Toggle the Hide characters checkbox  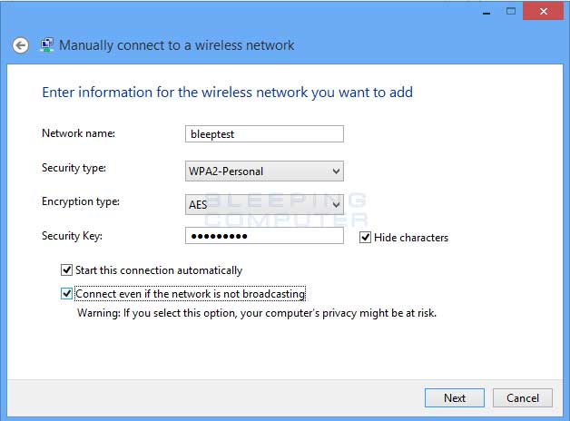point(365,237)
